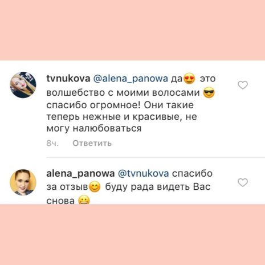Reply using the Ответить button
The width and height of the screenshot is (265, 265).
[x=92, y=143]
